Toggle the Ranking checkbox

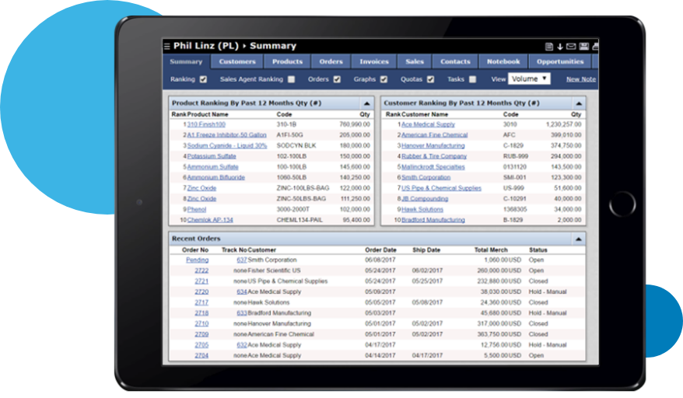(x=203, y=79)
